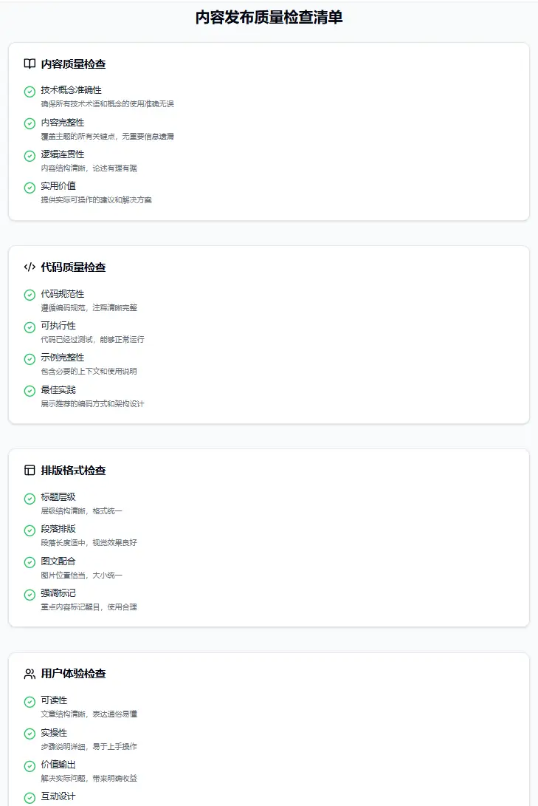The width and height of the screenshot is (538, 806).
Task: Toggle the check mark for 可执行性
Action: click(x=30, y=327)
